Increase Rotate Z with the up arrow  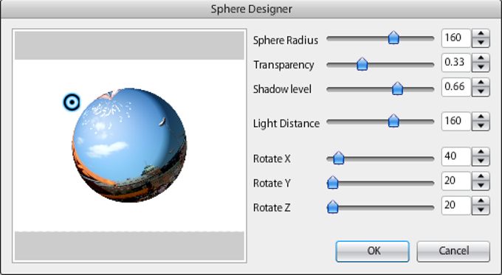pyautogui.click(x=481, y=201)
